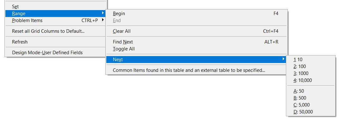340x121 pixels.
Task: Pick the 1 10 option
Action: pos(311,60)
